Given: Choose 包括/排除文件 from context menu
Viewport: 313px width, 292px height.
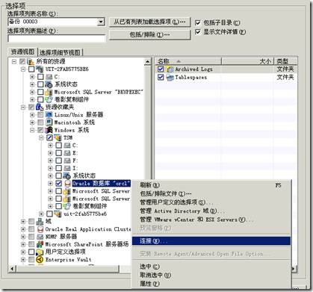Looking at the screenshot, I should (x=211, y=193).
